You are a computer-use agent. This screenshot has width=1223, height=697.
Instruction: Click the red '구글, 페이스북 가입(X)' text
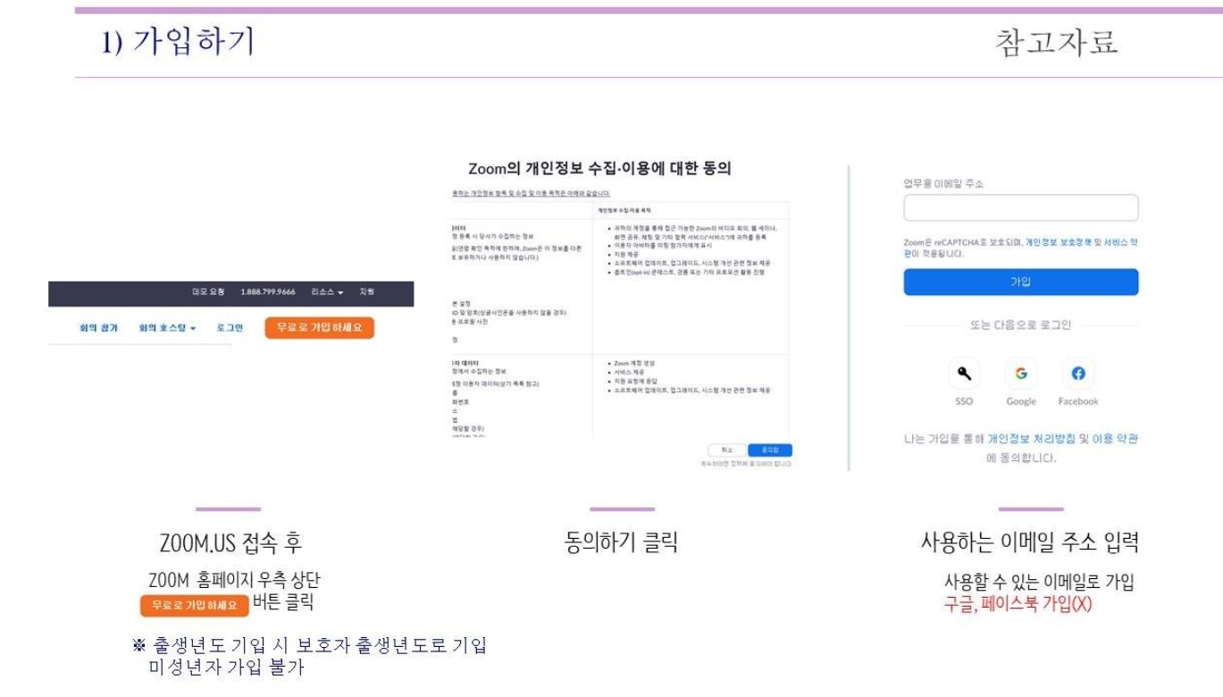click(1018, 604)
